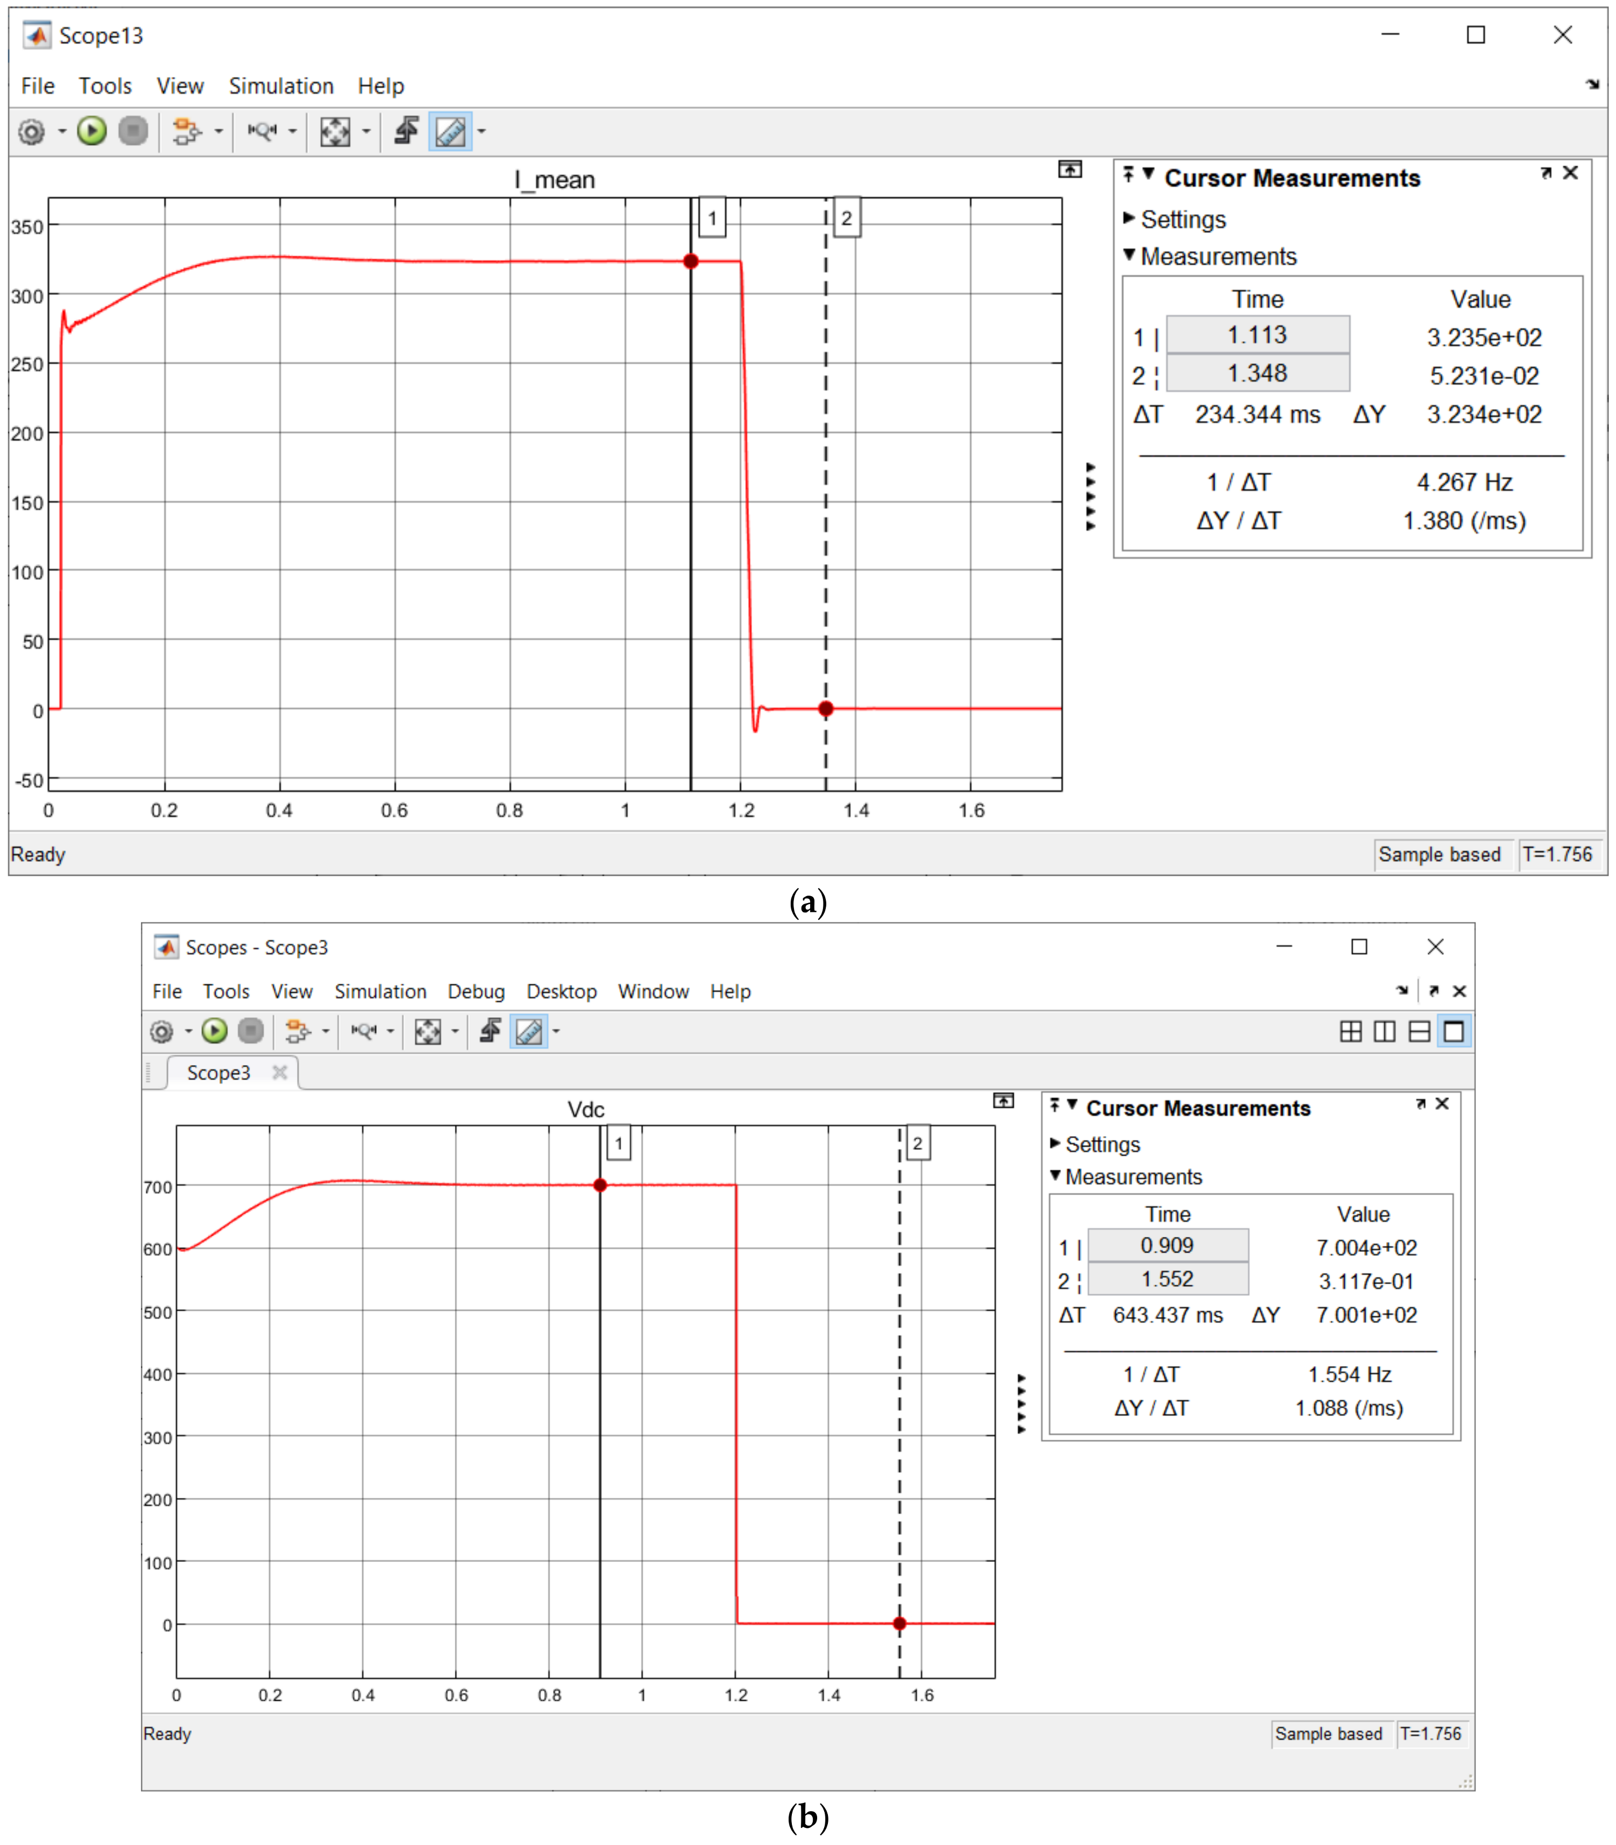Viewport: 1616px width, 1845px height.
Task: Click cursor 2 time field showing 1.552
Action: click(x=1167, y=1279)
